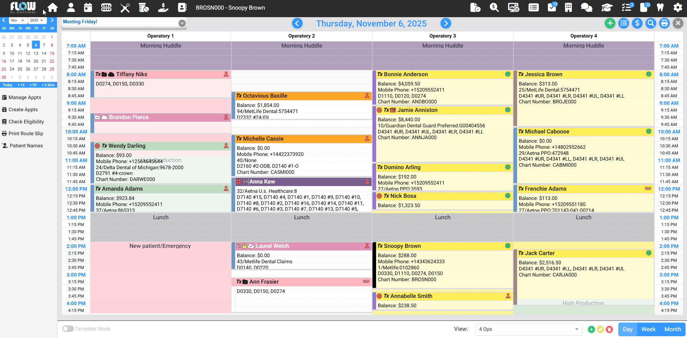Open the 4 Ops view dropdown
The image size is (687, 338).
coord(528,329)
